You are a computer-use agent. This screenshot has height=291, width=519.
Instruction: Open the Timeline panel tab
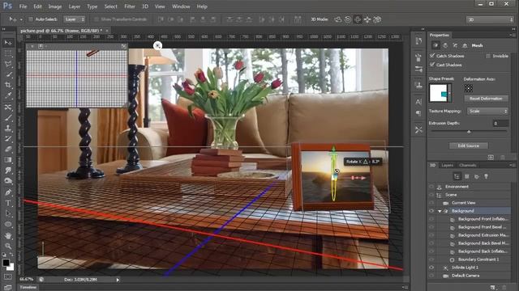(28, 288)
